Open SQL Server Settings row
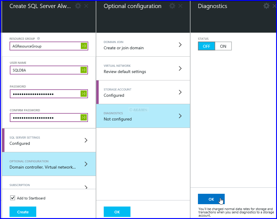 pos(49,140)
